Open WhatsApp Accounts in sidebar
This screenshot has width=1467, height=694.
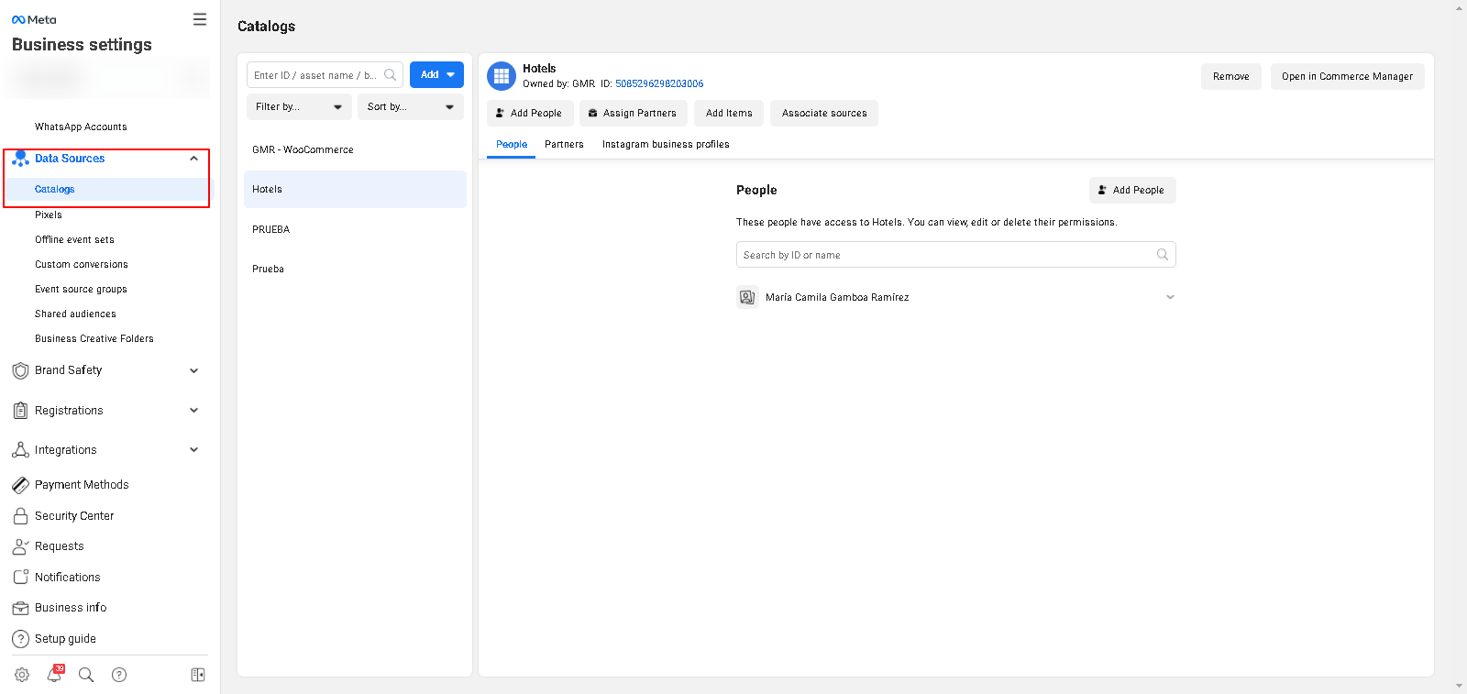coord(81,127)
